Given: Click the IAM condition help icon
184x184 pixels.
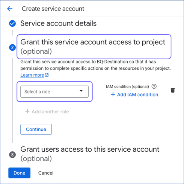Looking at the screenshot, I should point(154,86).
